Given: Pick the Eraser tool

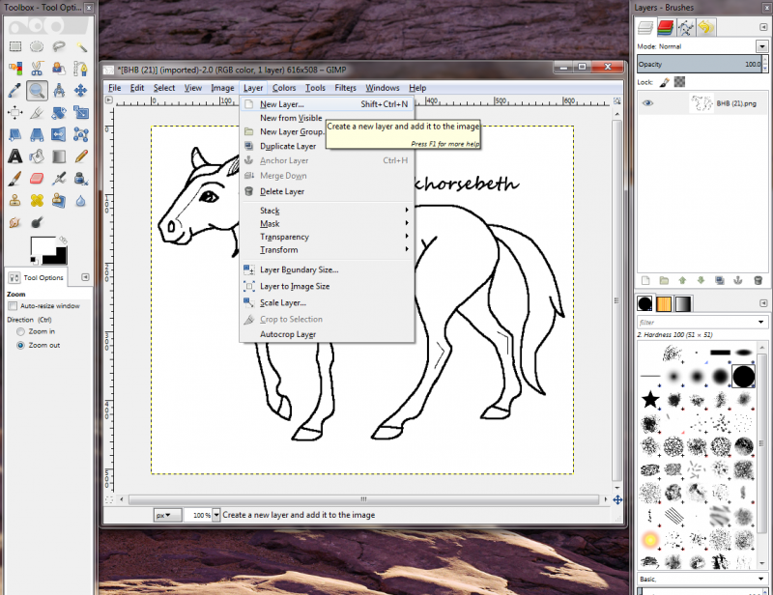Looking at the screenshot, I should [37, 178].
